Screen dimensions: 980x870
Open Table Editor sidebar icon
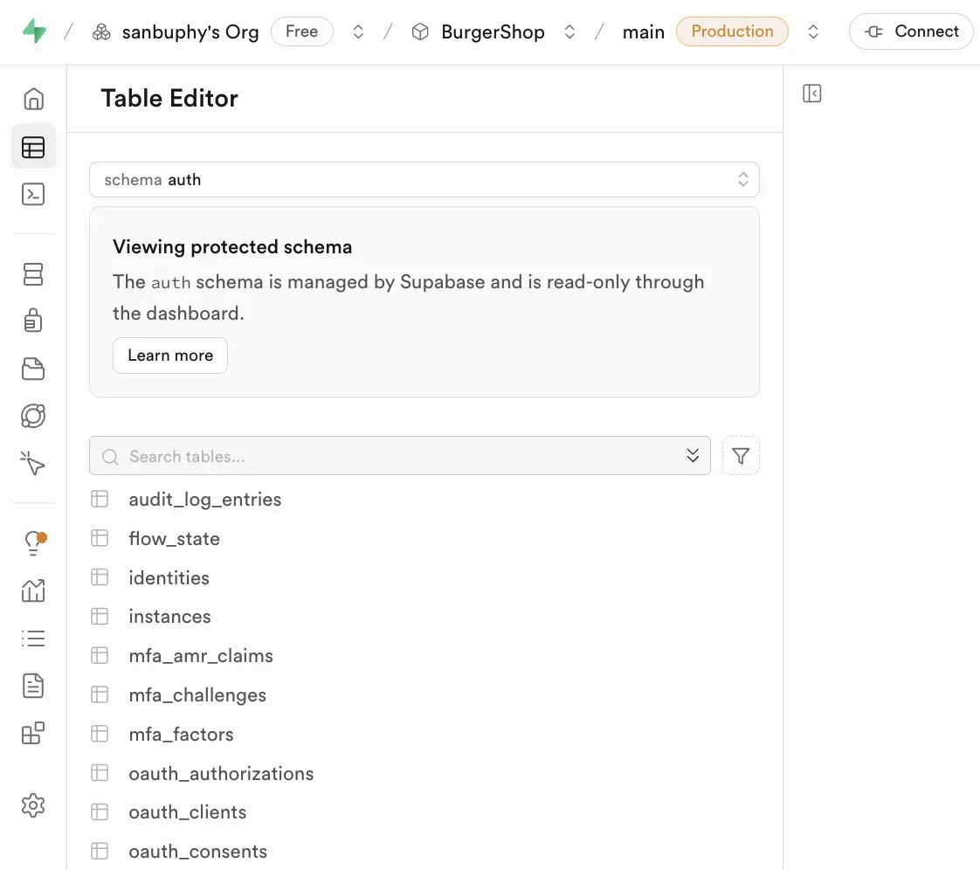click(33, 147)
